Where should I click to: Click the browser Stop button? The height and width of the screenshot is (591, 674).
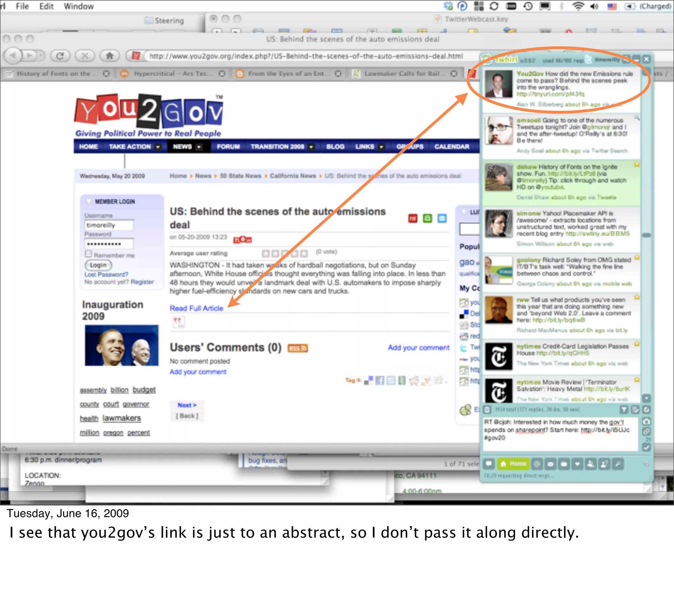click(85, 56)
